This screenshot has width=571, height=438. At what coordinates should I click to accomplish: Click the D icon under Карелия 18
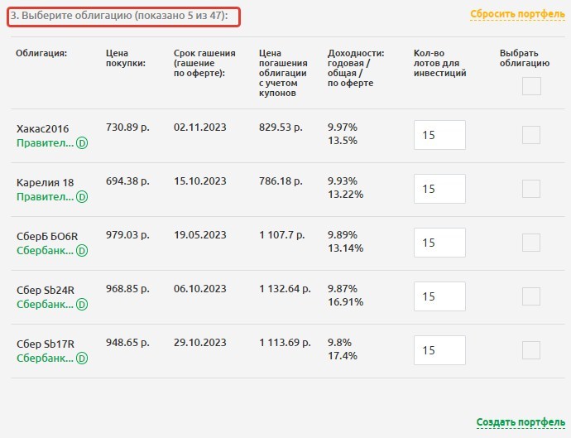(x=82, y=197)
